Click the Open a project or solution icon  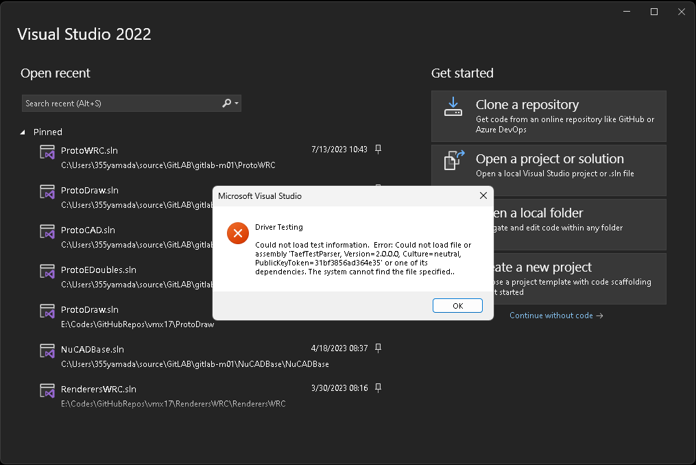454,160
